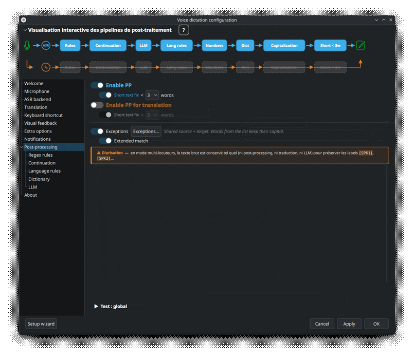Open the Microphone settings page
414x357 pixels.
pyautogui.click(x=37, y=91)
